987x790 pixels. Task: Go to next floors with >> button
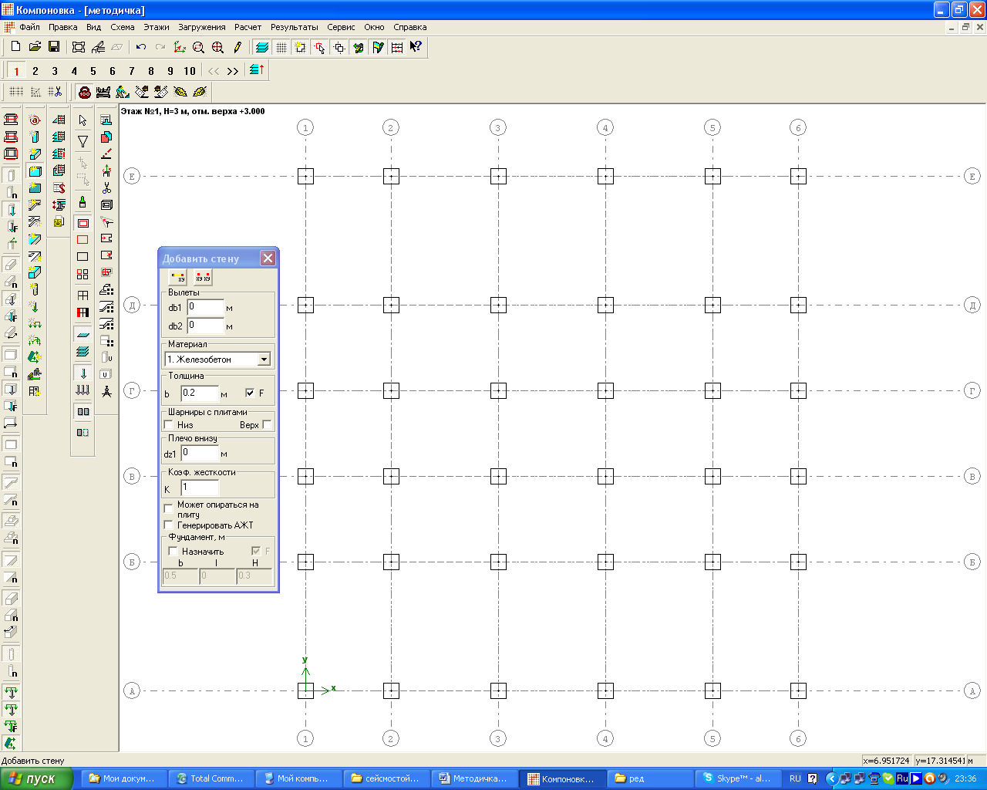pyautogui.click(x=233, y=71)
